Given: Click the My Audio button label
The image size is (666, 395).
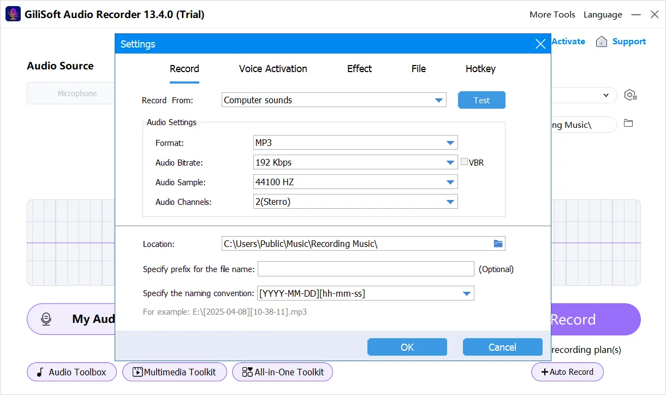Looking at the screenshot, I should pyautogui.click(x=93, y=319).
